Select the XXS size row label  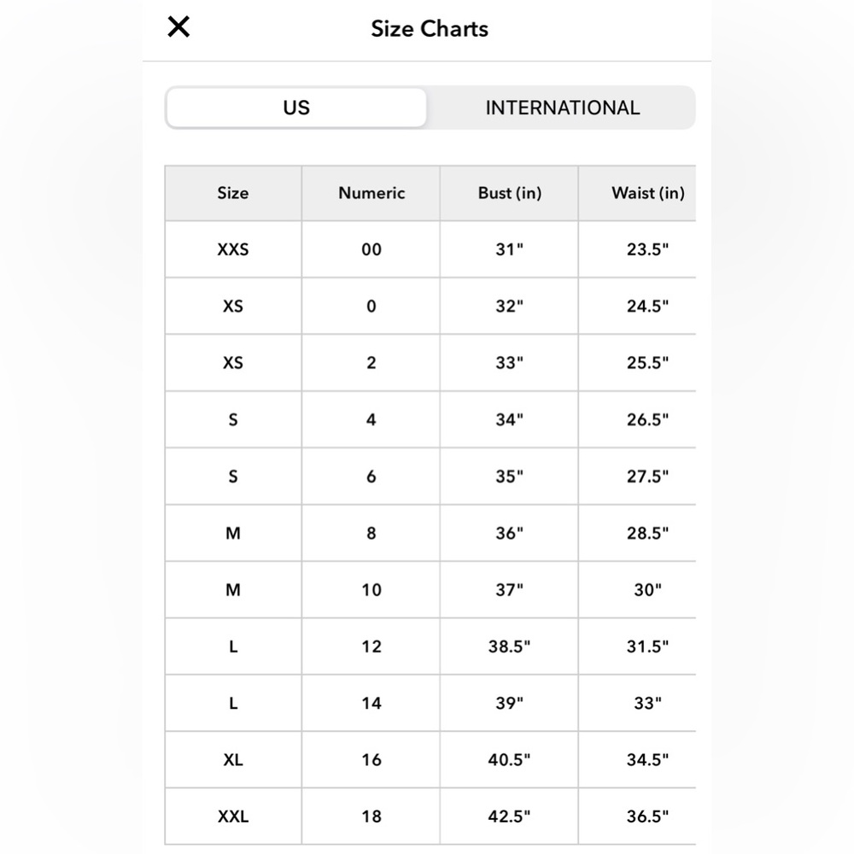[233, 249]
